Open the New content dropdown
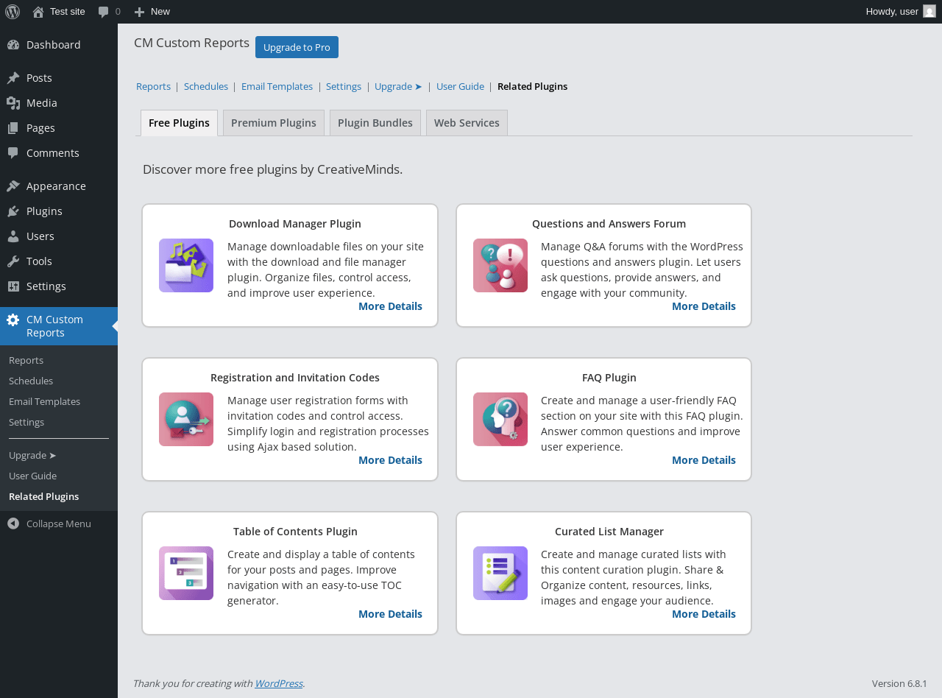 pos(152,12)
